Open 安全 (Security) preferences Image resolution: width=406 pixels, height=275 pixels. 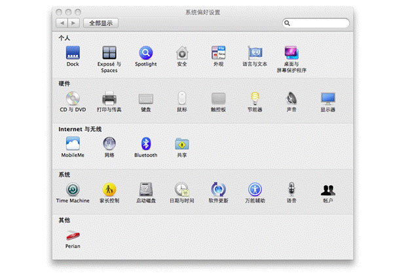(x=182, y=52)
